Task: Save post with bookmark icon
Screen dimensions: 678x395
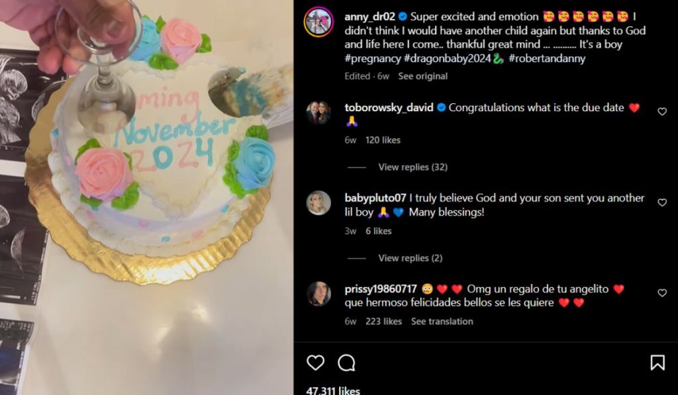Action: [x=657, y=363]
